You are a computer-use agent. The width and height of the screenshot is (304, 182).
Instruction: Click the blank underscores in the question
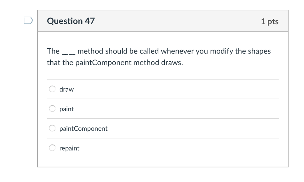68,52
